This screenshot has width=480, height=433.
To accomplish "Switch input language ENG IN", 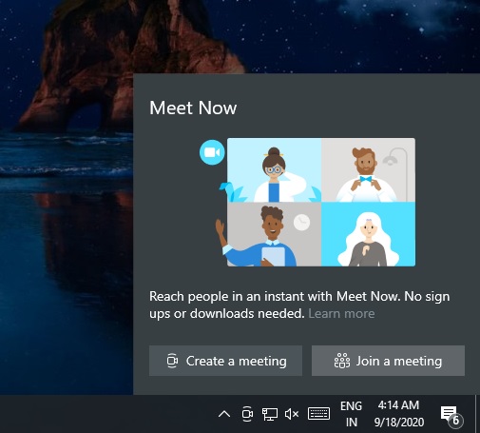I will pos(351,414).
